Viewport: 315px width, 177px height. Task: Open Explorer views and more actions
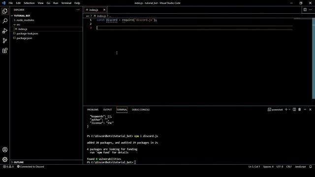pos(78,10)
